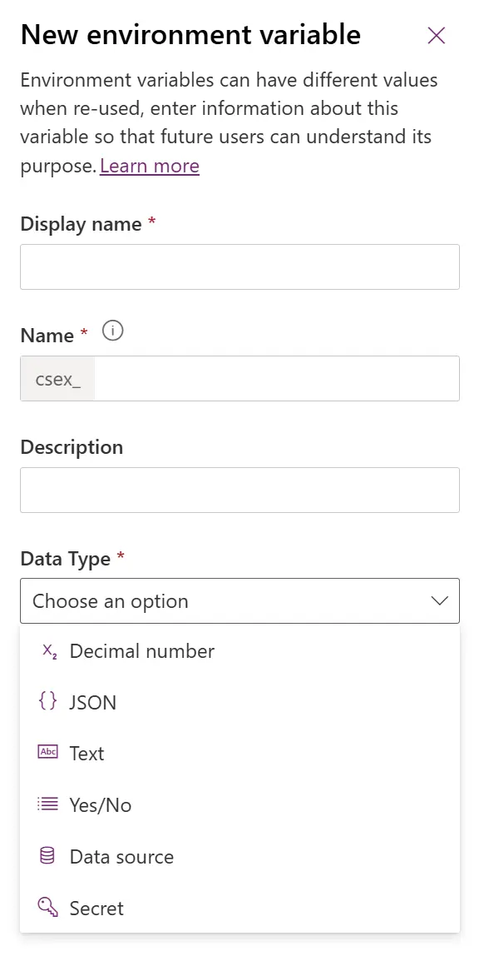Open the Name field info tooltip icon
Screen dimensions: 479x956
[112, 331]
